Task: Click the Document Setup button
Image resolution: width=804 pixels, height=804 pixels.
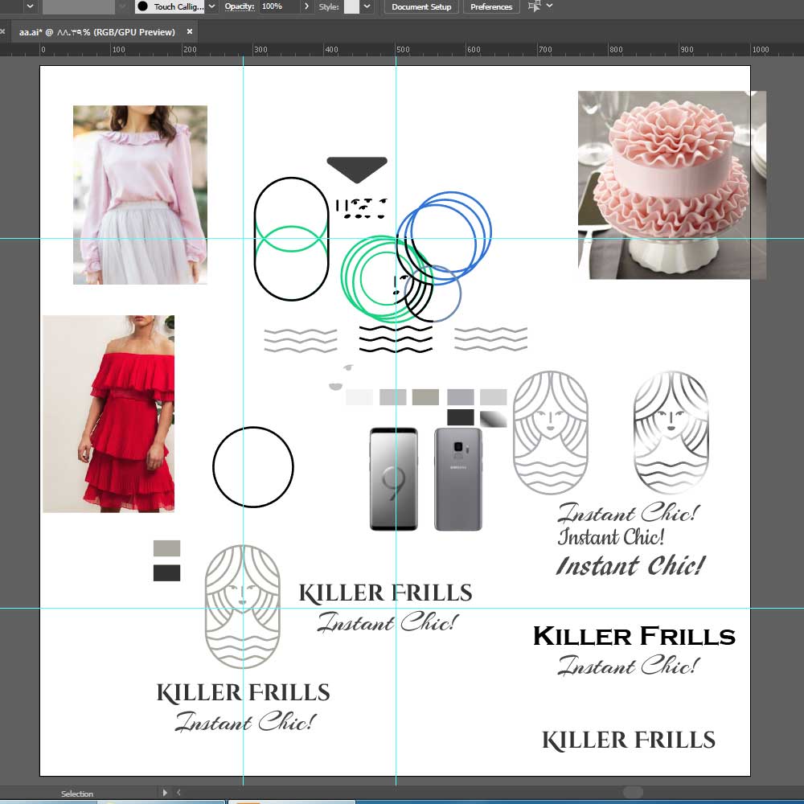Action: (421, 6)
